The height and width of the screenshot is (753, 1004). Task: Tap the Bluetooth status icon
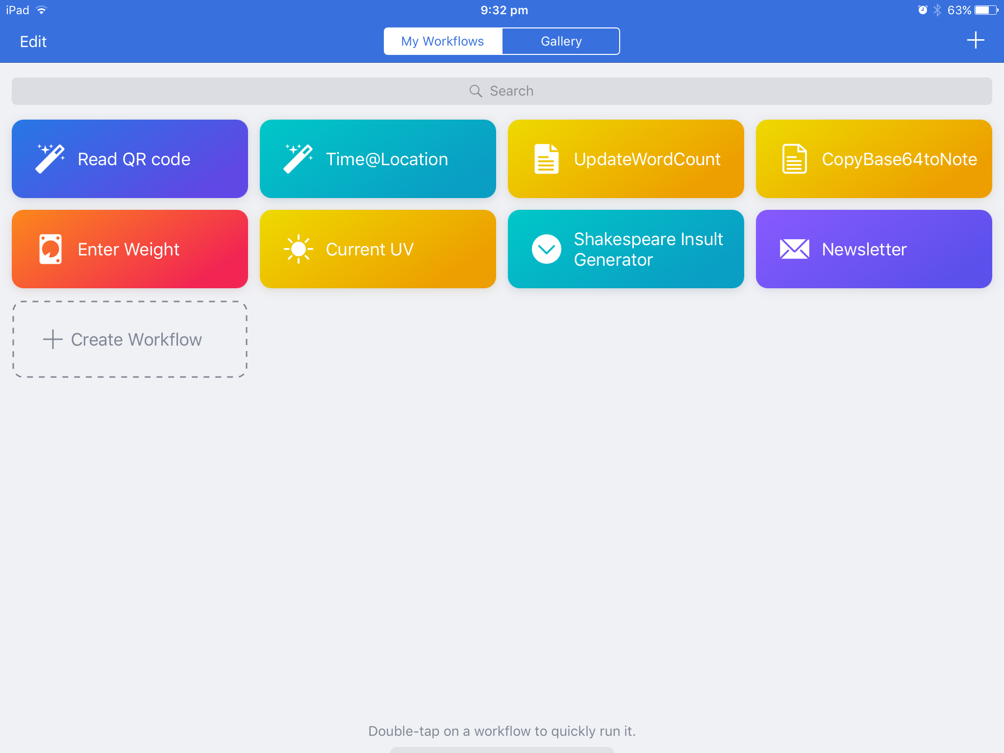(x=937, y=10)
